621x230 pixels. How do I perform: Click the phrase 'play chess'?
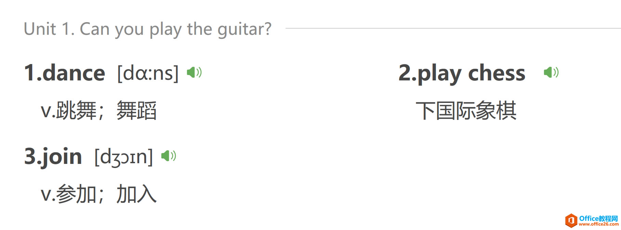[x=471, y=74]
